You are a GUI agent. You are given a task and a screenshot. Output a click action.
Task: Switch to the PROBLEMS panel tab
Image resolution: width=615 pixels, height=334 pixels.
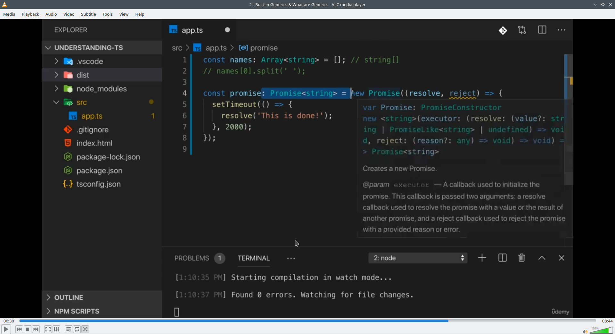[x=200, y=258]
